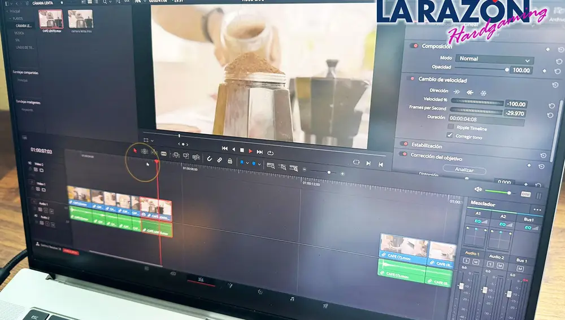Adjust the Velocidad % slider

click(x=477, y=102)
